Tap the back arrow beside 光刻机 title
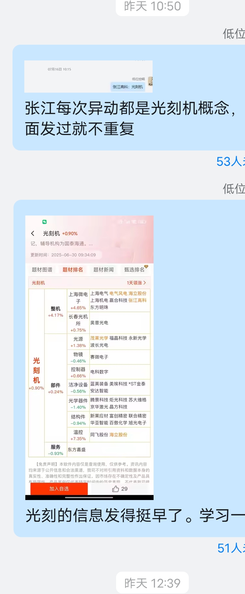Image resolution: width=245 pixels, height=594 pixels. (33, 233)
